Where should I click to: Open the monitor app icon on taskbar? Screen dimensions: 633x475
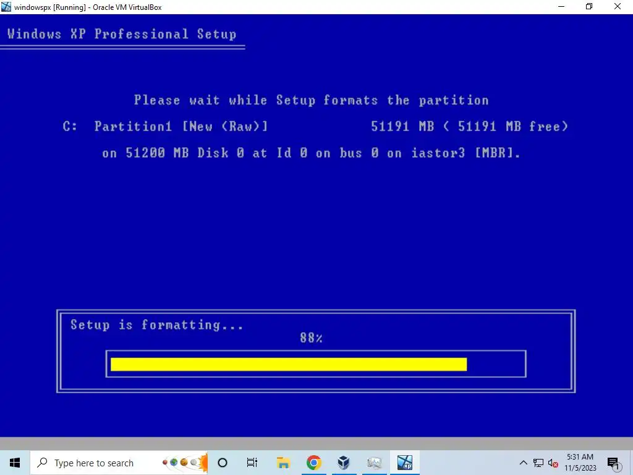click(374, 463)
